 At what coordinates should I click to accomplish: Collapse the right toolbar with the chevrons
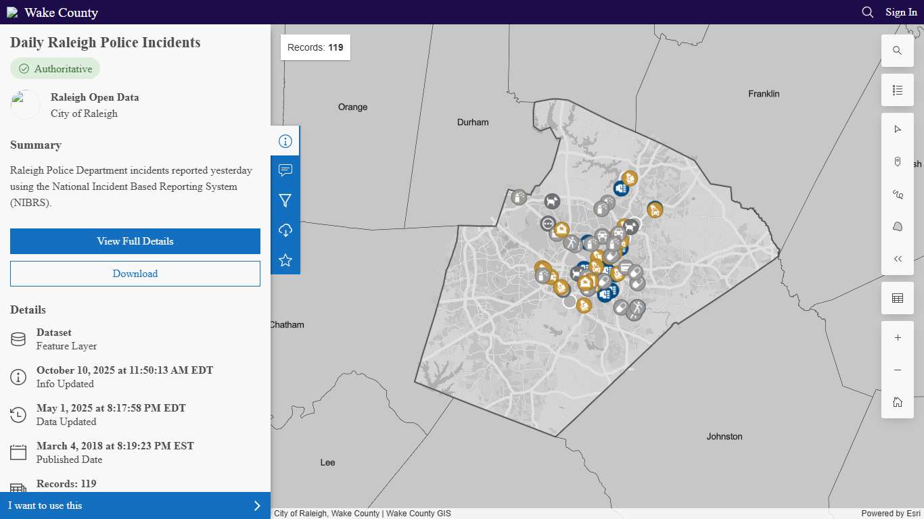[x=898, y=258]
